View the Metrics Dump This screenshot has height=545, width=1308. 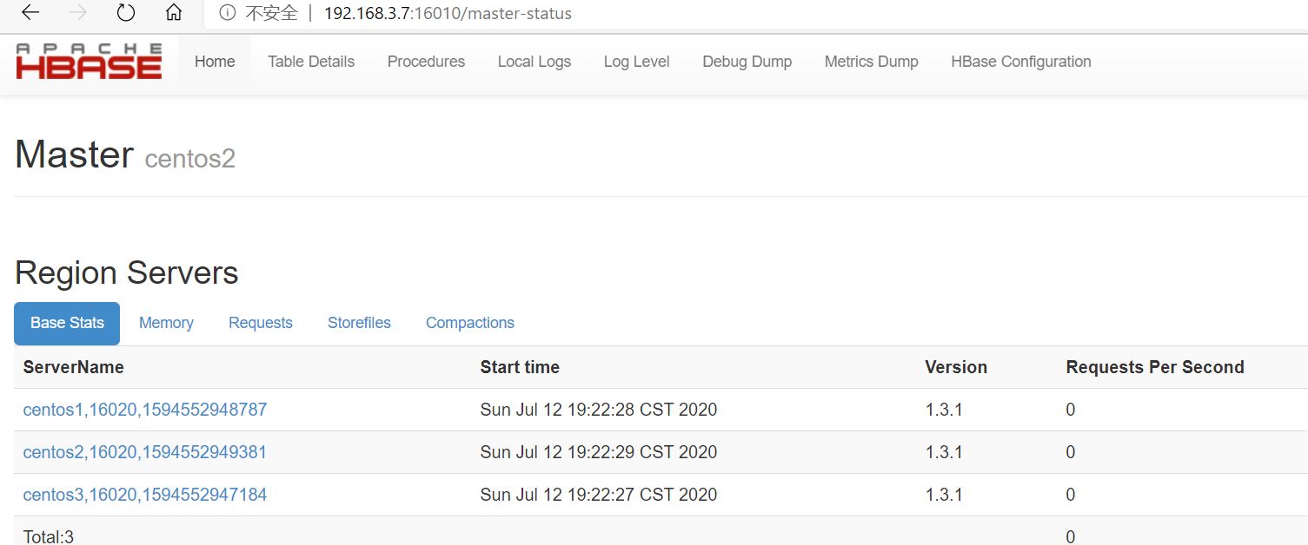(872, 62)
